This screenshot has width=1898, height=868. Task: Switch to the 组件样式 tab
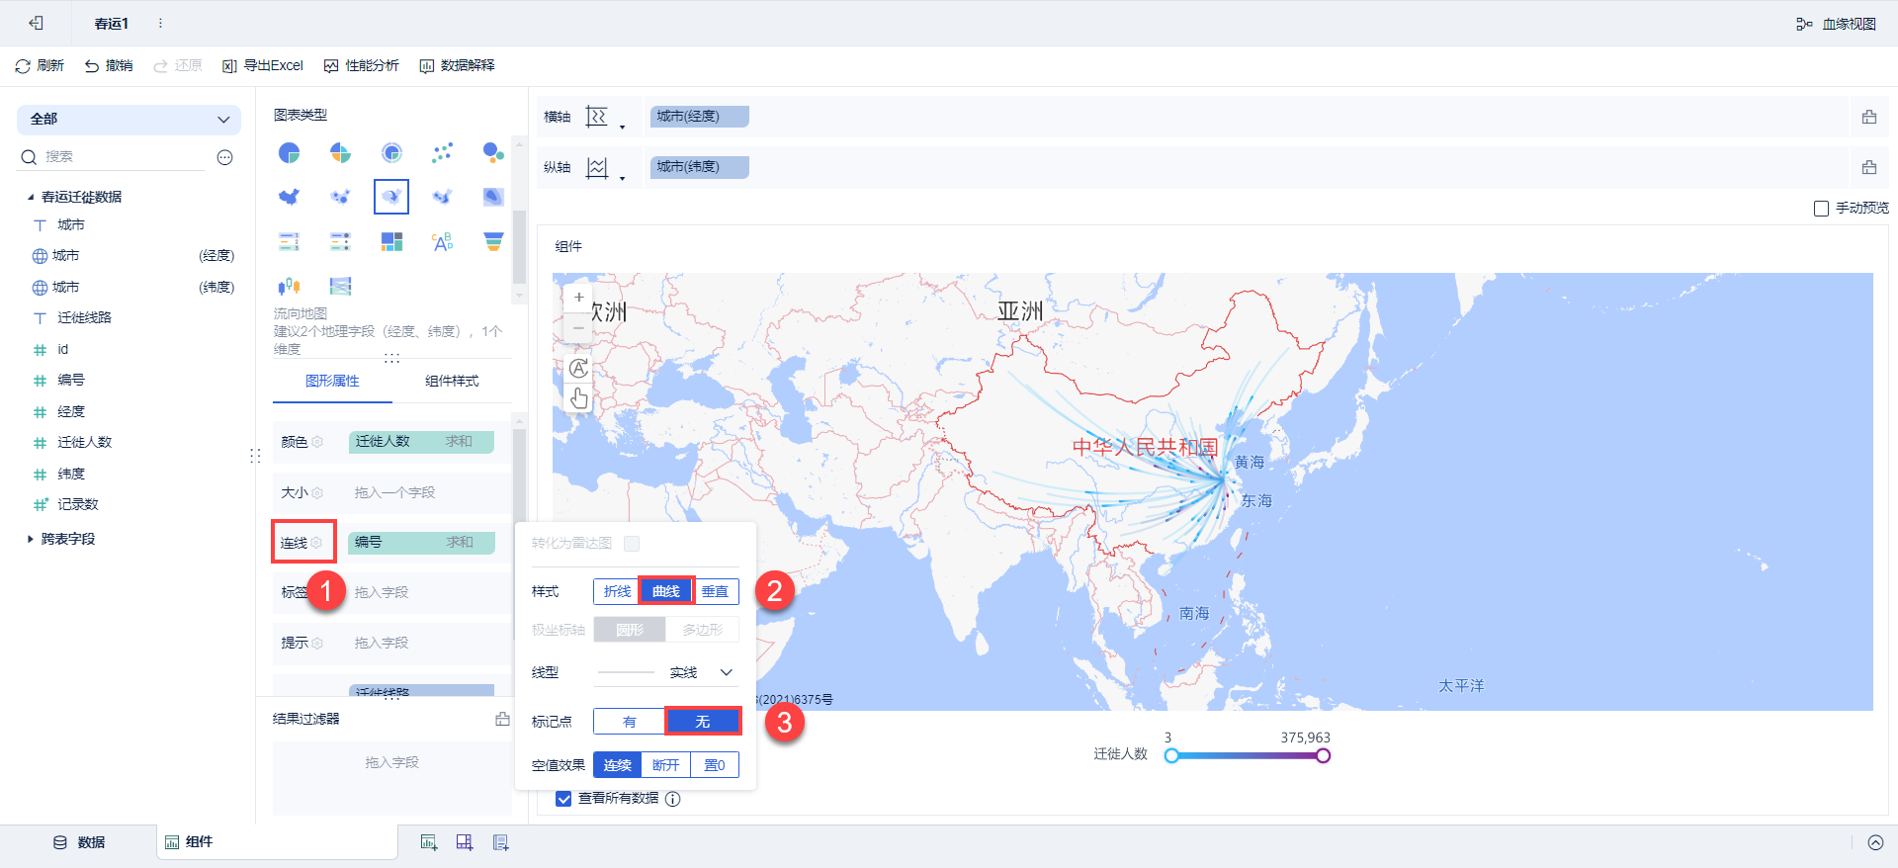[x=452, y=382]
